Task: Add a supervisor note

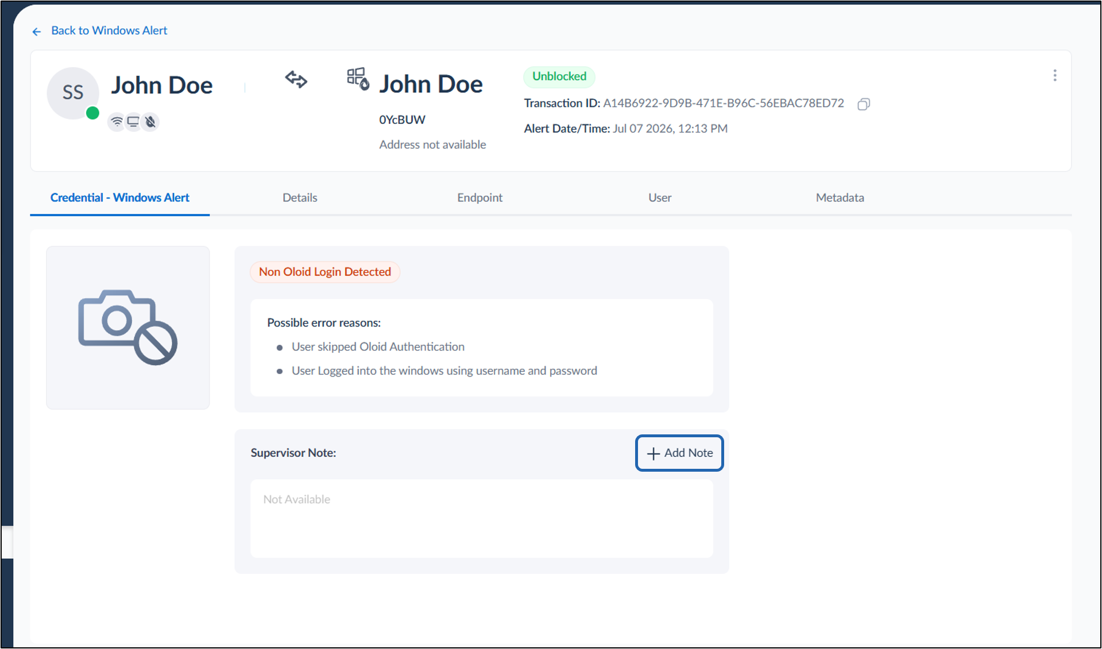Action: (679, 453)
